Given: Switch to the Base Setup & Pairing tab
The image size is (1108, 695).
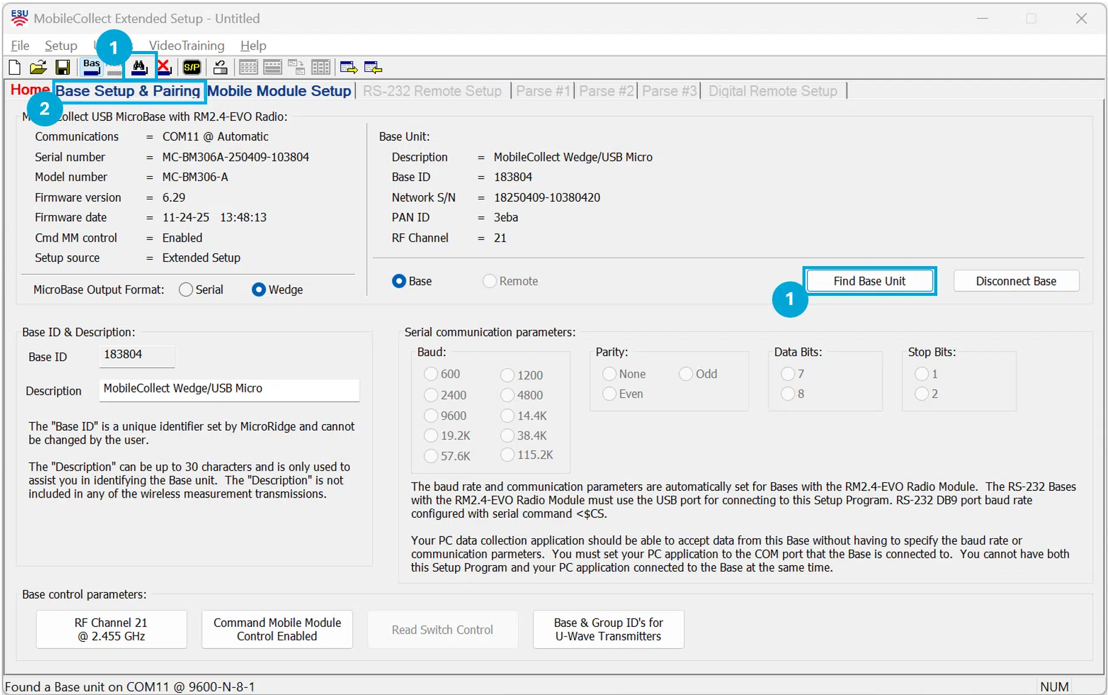Looking at the screenshot, I should pos(128,91).
